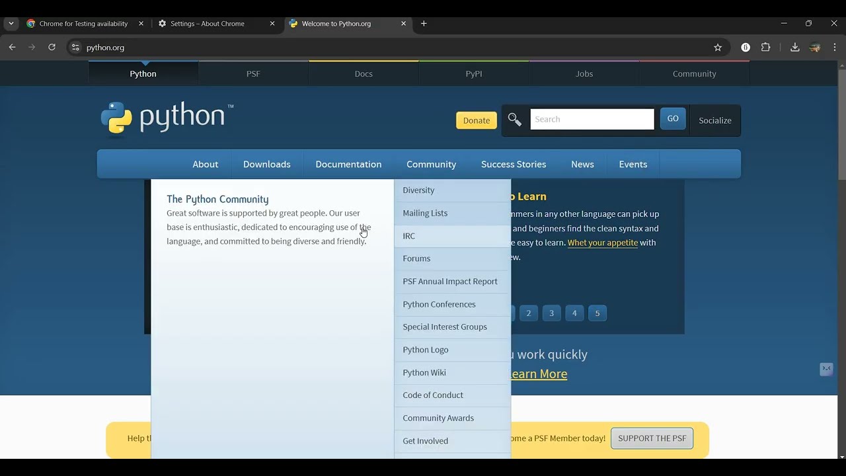The image size is (846, 476).
Task: Click the site information icon in address bar
Action: (x=75, y=48)
